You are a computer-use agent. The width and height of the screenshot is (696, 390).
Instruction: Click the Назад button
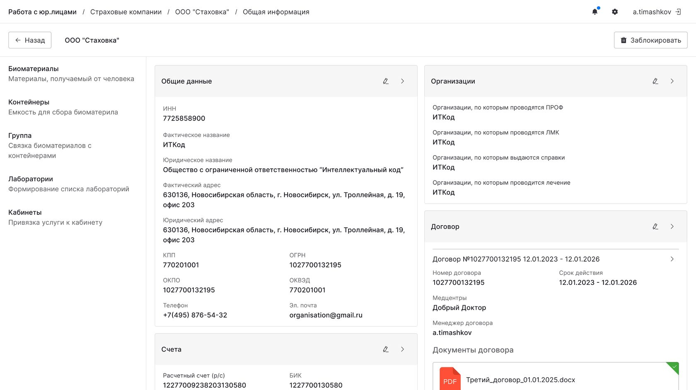click(30, 40)
